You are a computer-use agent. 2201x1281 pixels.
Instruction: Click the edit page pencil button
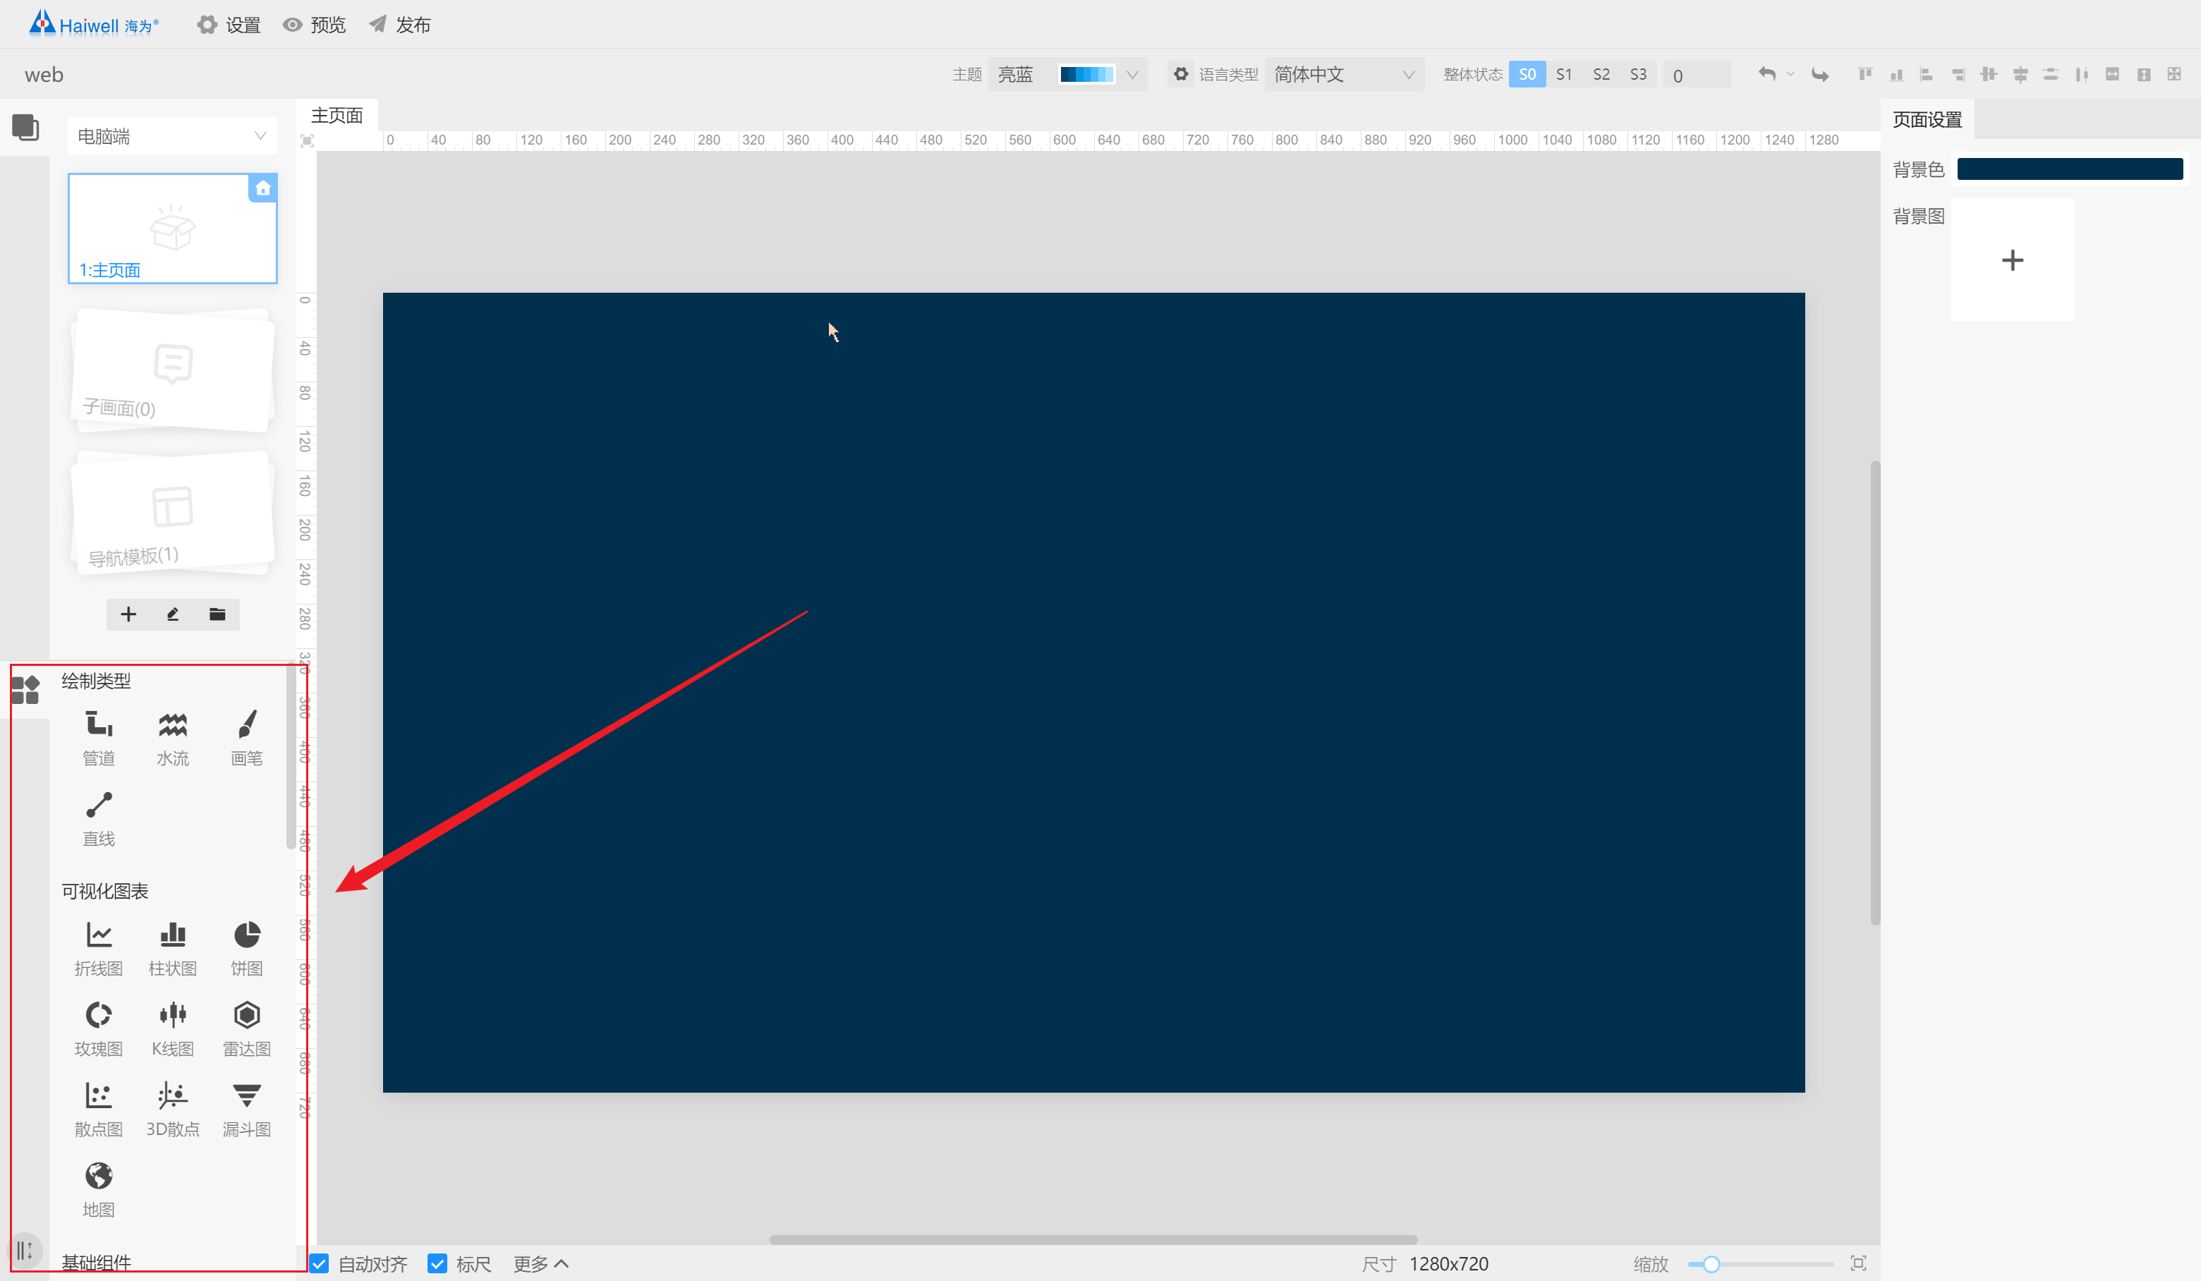(173, 614)
